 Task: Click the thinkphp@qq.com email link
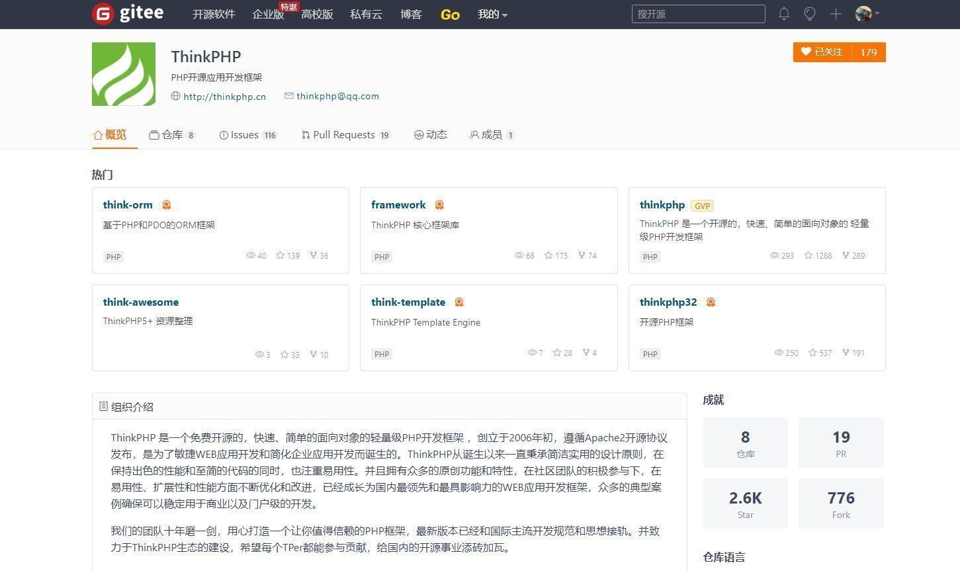pyautogui.click(x=337, y=96)
